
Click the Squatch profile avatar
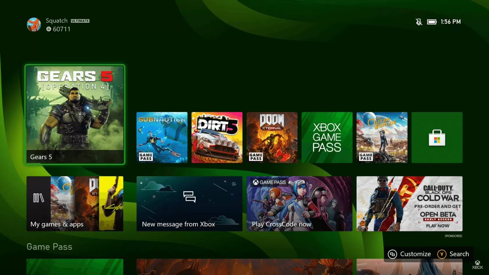coord(34,25)
